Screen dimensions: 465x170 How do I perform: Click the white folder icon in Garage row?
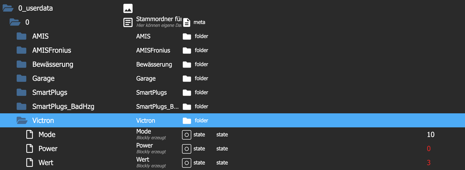point(187,78)
